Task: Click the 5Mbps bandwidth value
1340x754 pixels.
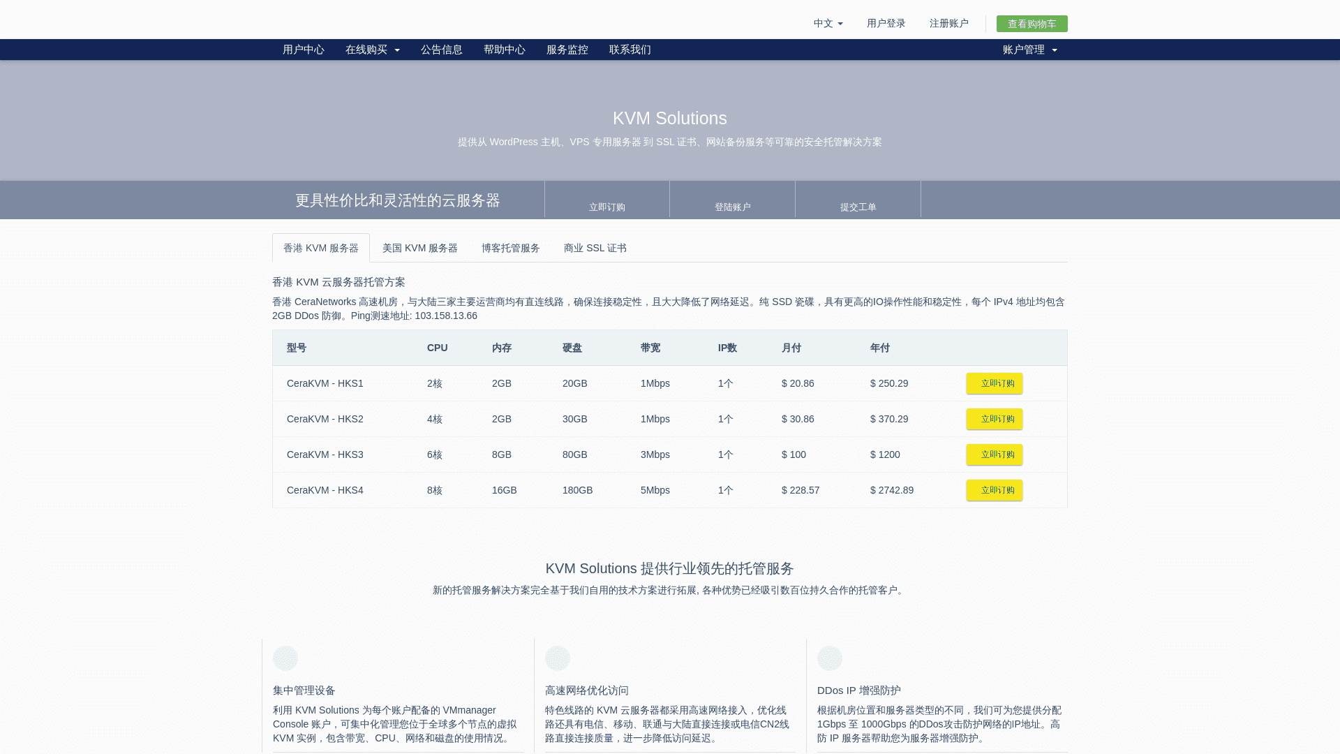Action: pos(655,490)
